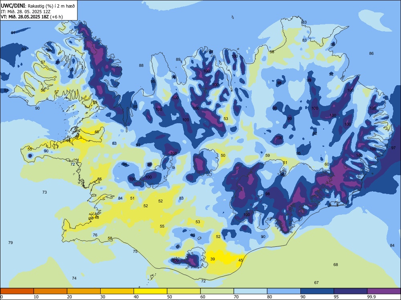The width and height of the screenshot is (401, 300).
Task: Click the dark orange 0–10 legend swatch
Action: click(x=17, y=291)
